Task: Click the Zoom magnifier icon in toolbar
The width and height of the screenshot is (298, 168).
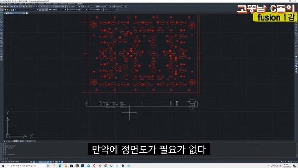Action: [44, 7]
